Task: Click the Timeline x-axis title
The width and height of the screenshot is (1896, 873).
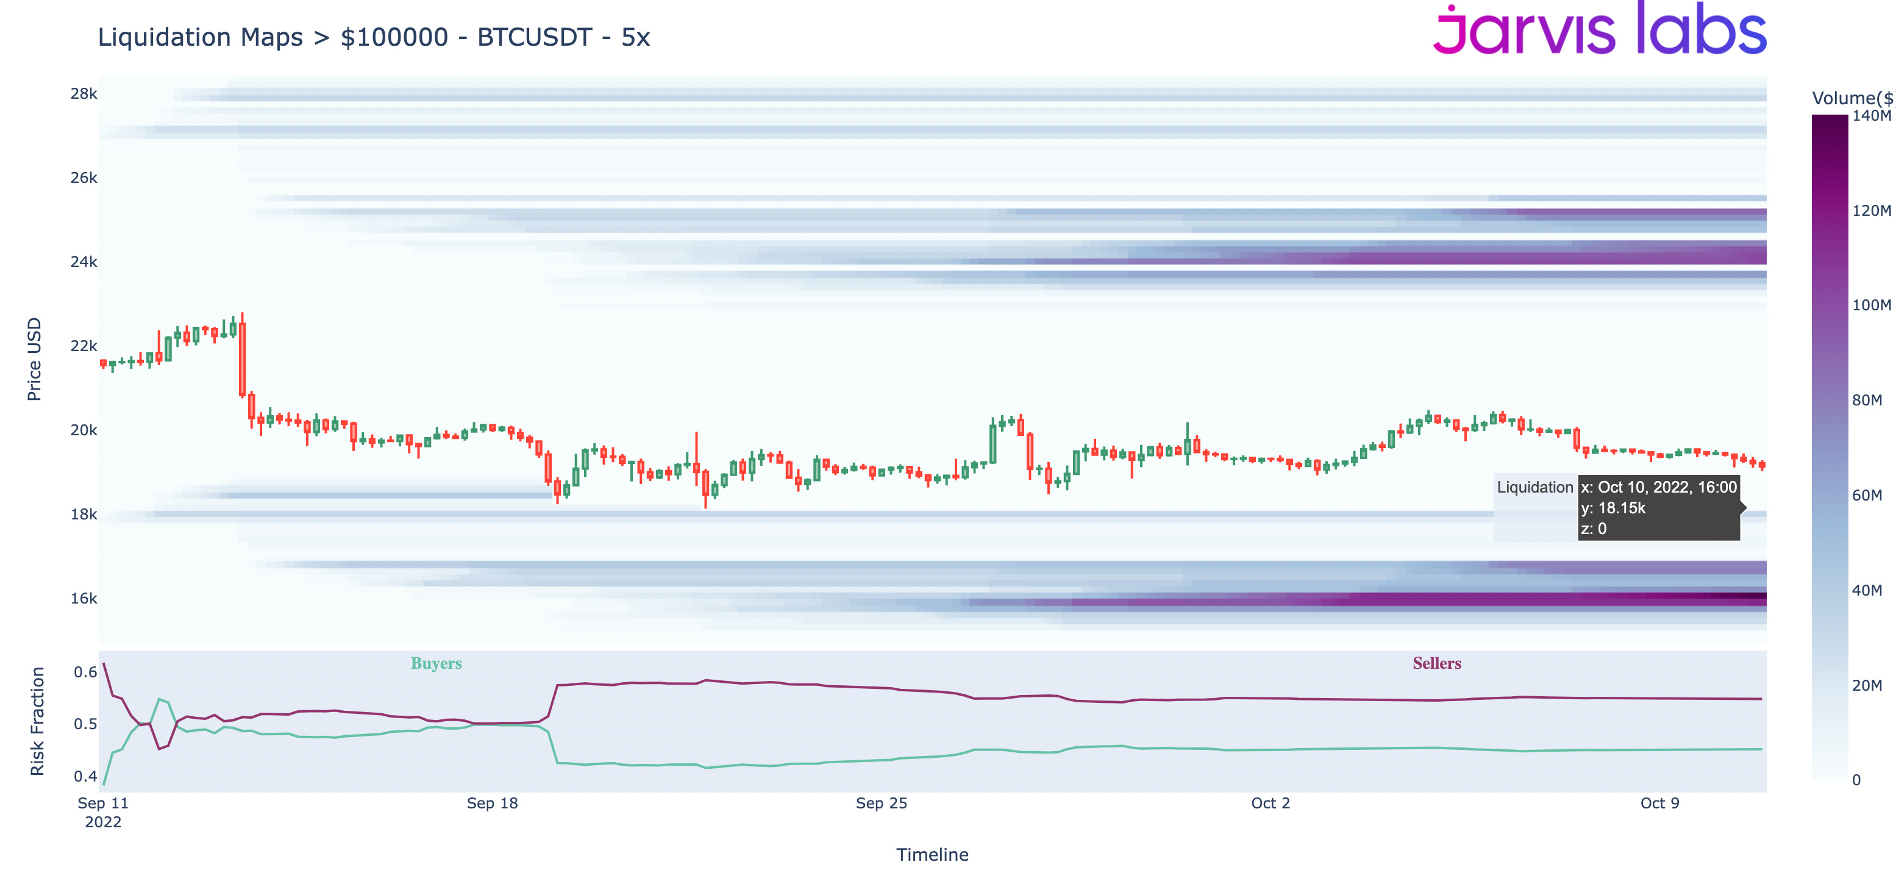Action: 932,855
